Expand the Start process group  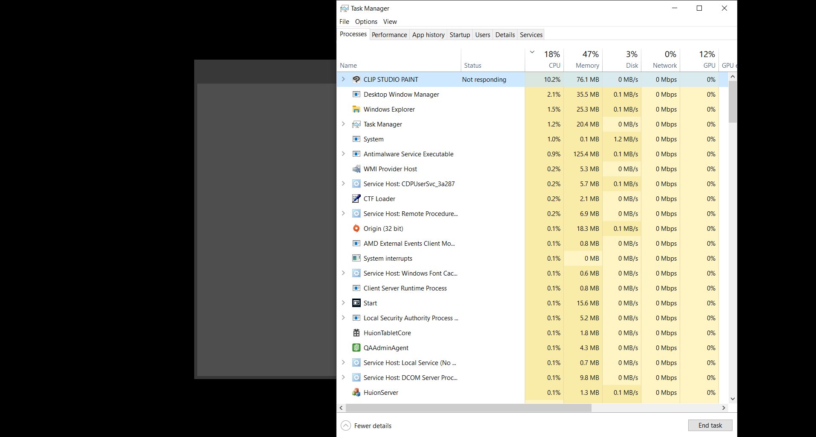tap(343, 303)
